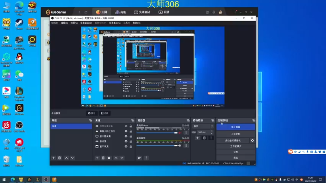Screen dimensions: 326x183
Task: Open the 视图(V) menu in OBS
Action: click(74, 23)
